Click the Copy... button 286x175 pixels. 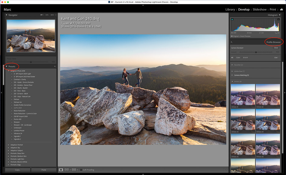[x=18, y=170]
